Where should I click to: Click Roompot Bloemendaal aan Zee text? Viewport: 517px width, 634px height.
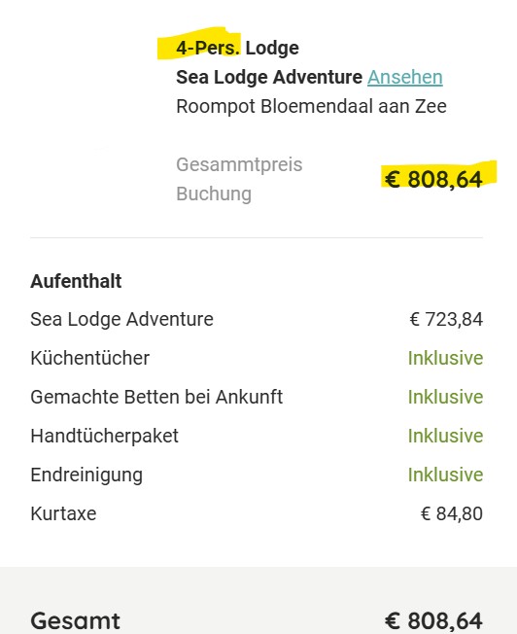pos(311,106)
